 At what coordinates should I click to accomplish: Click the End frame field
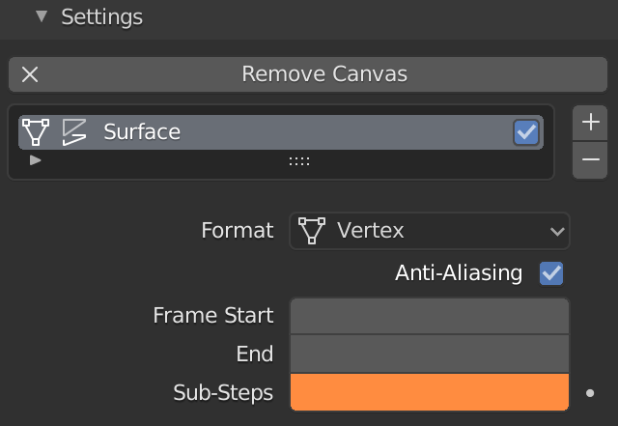[x=429, y=354]
